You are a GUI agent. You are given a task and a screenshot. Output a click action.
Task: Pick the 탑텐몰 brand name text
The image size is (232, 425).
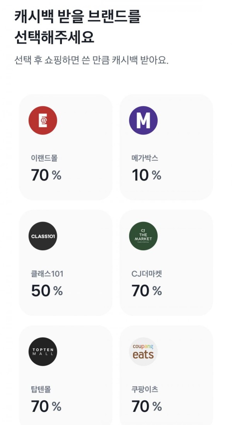pyautogui.click(x=41, y=389)
